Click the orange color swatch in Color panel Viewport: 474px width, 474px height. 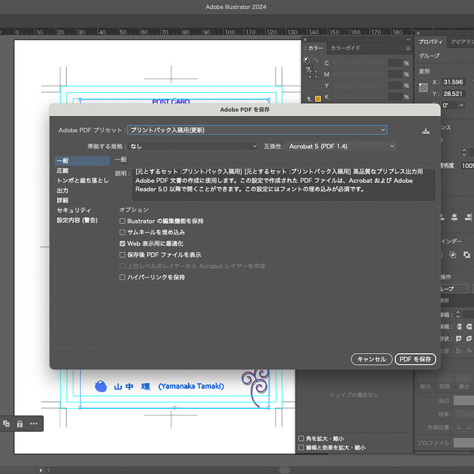pyautogui.click(x=318, y=98)
